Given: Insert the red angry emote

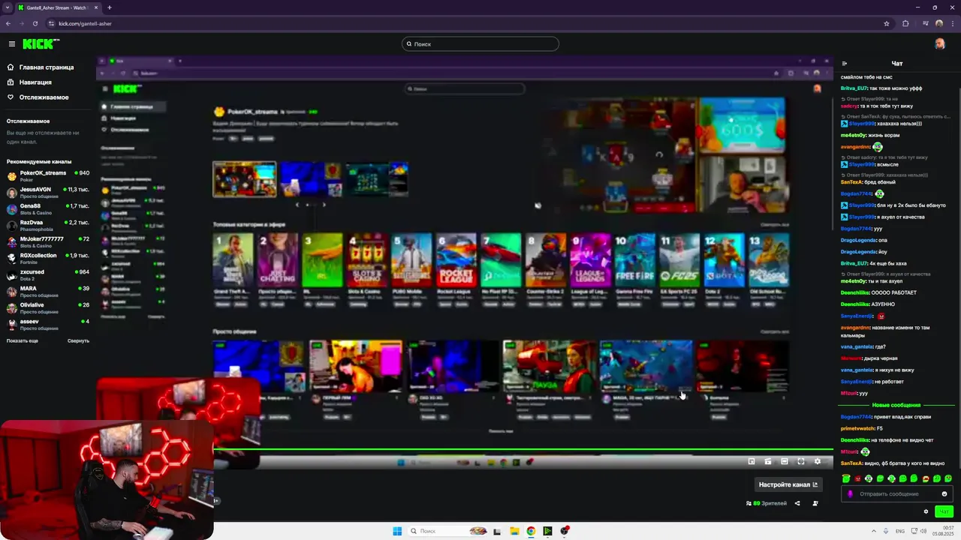Looking at the screenshot, I should click(857, 478).
